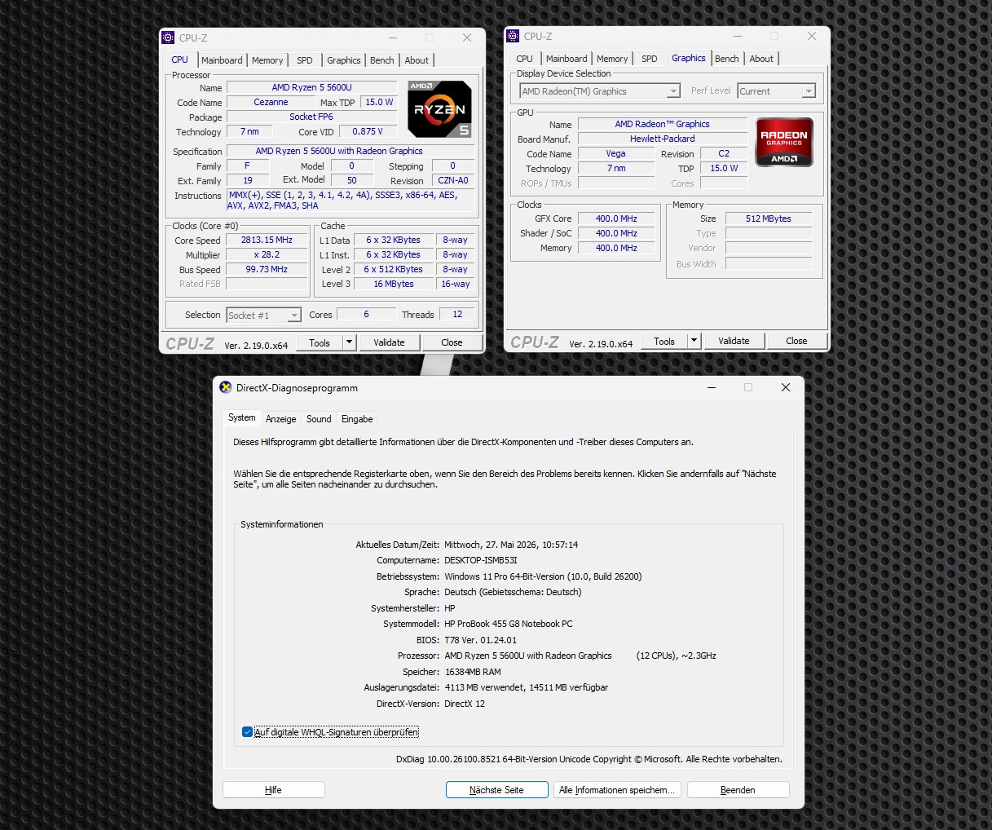Viewport: 992px width, 830px height.
Task: Expand the Tools arrow in the CPU window
Action: [x=350, y=342]
